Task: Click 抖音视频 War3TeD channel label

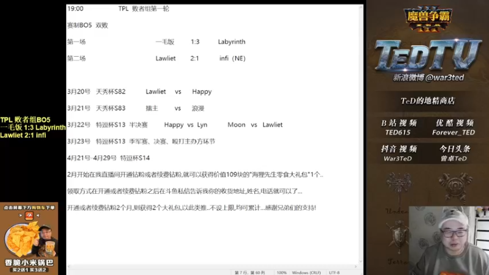Action: tap(399, 153)
